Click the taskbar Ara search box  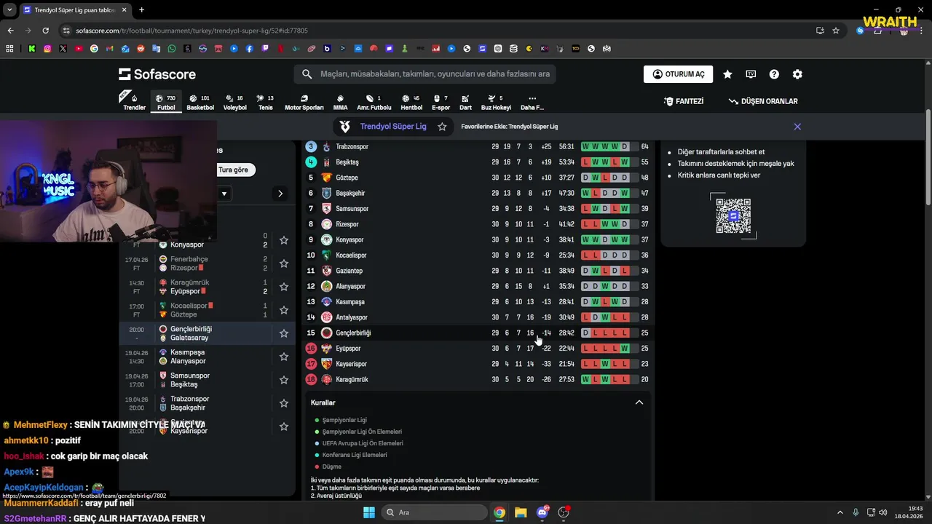click(x=435, y=512)
